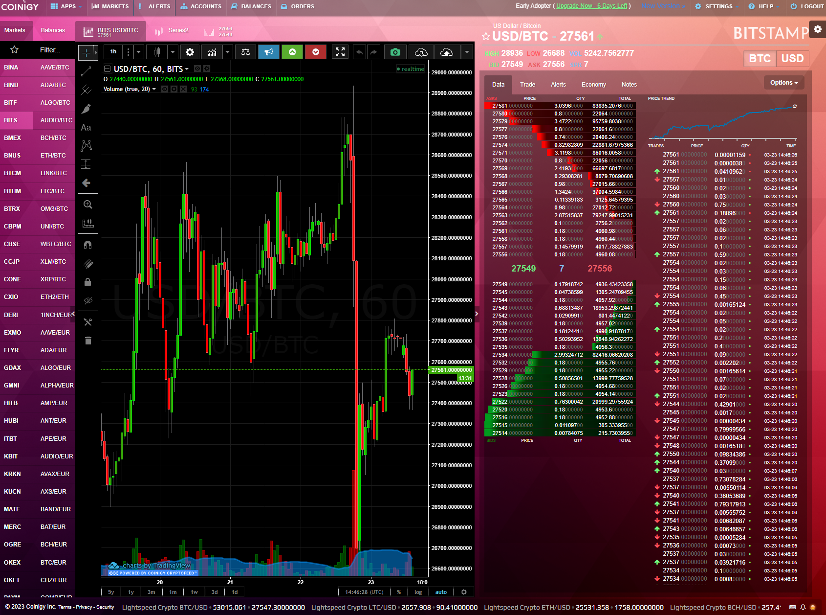Favorite USD/BTC with the star icon
The image size is (826, 615).
coord(486,37)
